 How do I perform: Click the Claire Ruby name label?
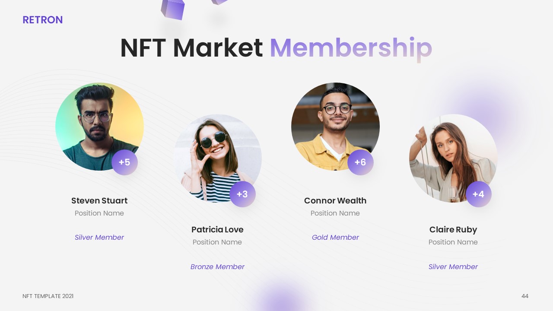click(x=453, y=229)
